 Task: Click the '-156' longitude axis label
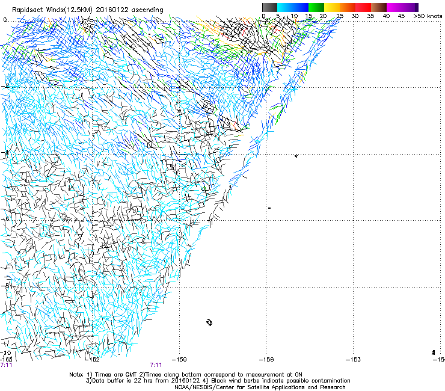pos(266,360)
